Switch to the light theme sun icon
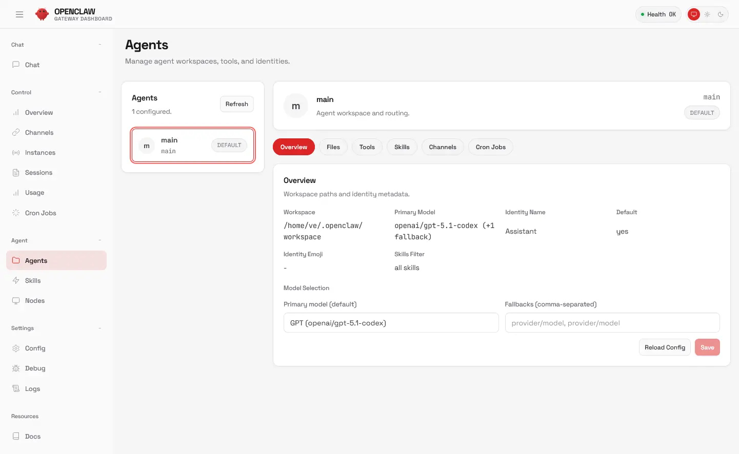 click(707, 14)
